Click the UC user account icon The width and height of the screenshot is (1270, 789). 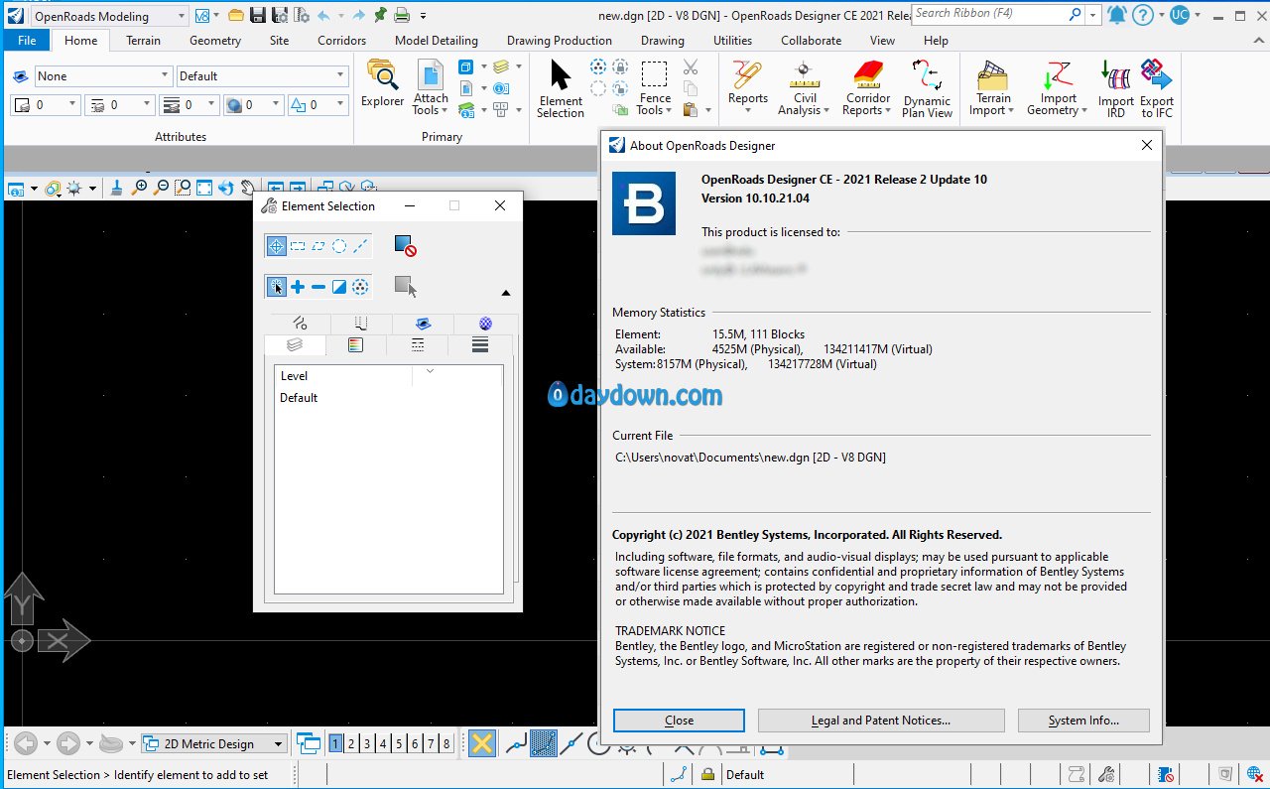(x=1179, y=15)
